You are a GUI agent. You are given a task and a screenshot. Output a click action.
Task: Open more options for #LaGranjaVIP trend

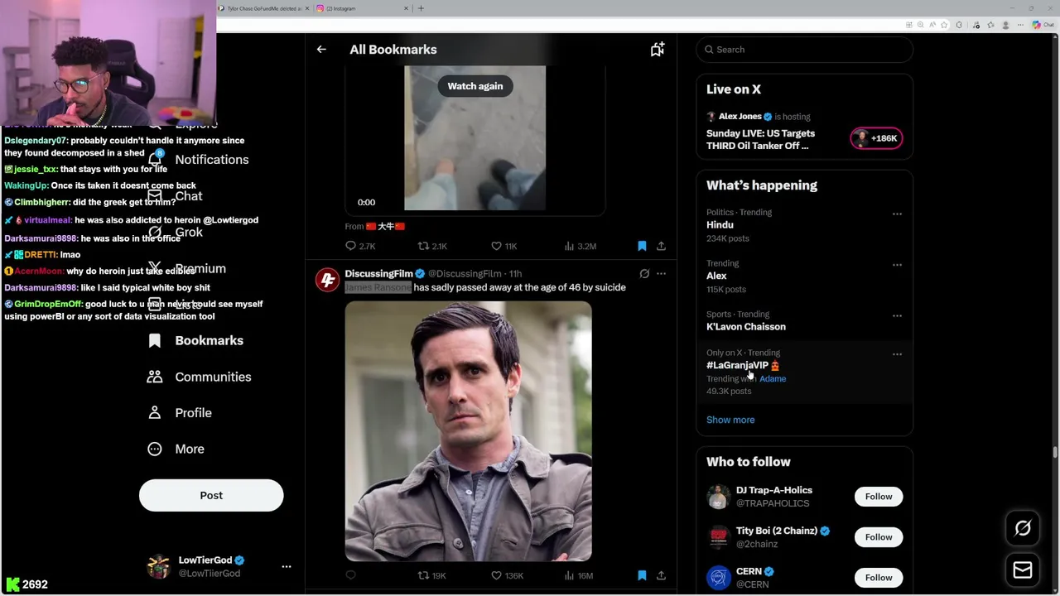(x=897, y=354)
